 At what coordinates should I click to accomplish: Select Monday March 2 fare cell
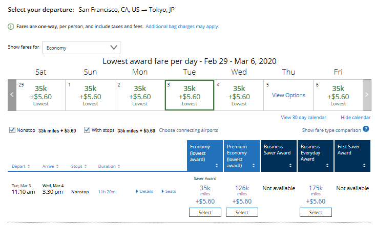(140, 95)
